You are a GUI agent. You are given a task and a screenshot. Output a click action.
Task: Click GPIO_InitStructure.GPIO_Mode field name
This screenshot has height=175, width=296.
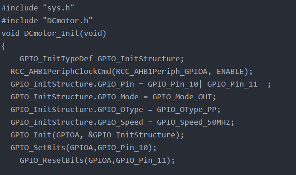click(x=74, y=97)
